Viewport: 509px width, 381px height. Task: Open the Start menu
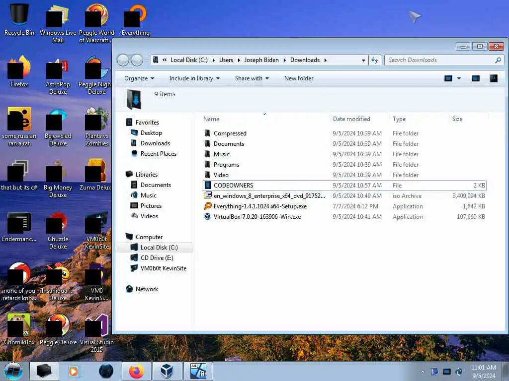(13, 371)
